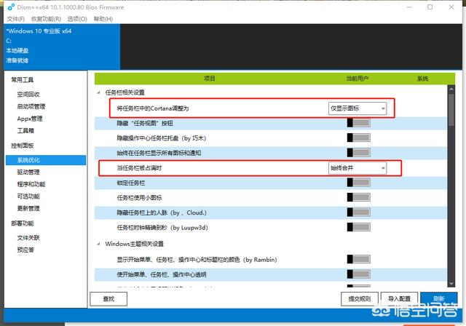Click the 查找 button
Screen dimensions: 466x326
(108, 298)
